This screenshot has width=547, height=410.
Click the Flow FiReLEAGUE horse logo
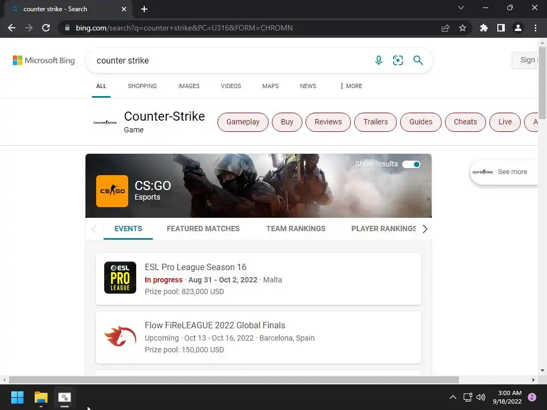(x=120, y=336)
